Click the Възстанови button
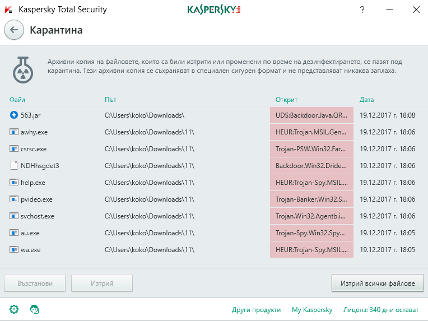 (35, 283)
